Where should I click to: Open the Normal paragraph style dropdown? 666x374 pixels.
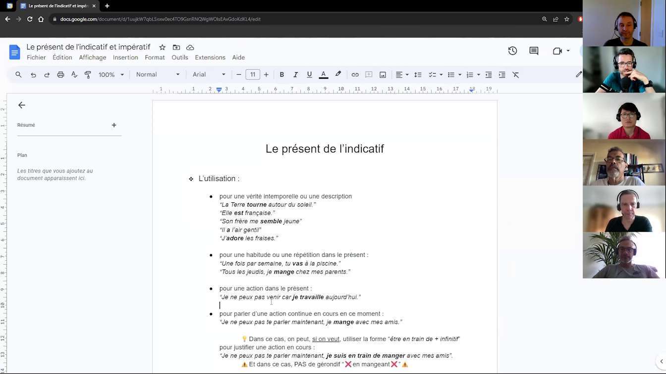[158, 75]
